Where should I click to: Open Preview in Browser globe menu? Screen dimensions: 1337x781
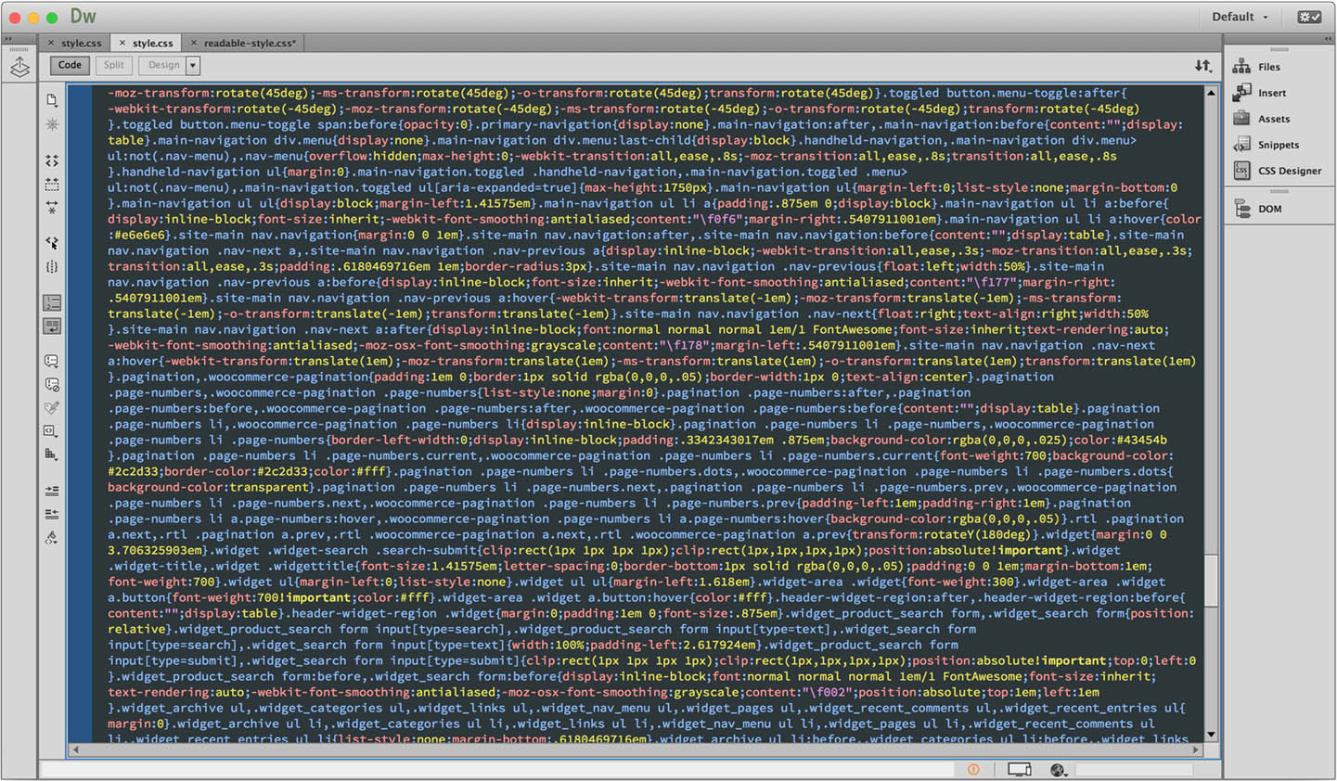coord(1058,770)
